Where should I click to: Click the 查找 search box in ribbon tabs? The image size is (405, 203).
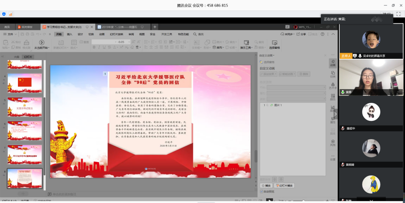198,34
